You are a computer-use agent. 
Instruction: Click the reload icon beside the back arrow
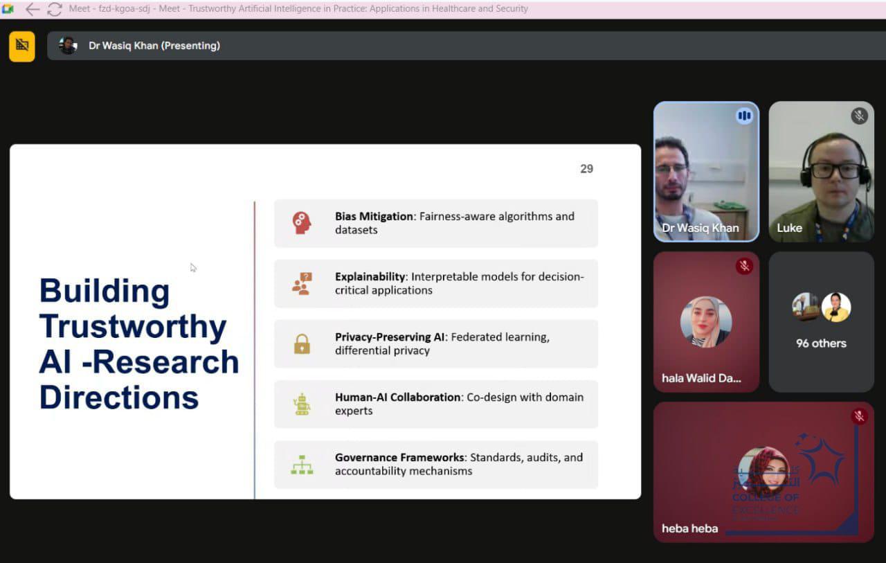[x=54, y=9]
